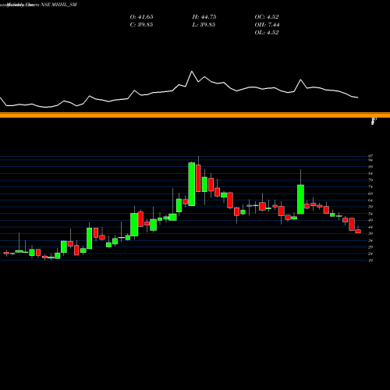Click the 44 price axis label

pyautogui.click(x=370, y=227)
